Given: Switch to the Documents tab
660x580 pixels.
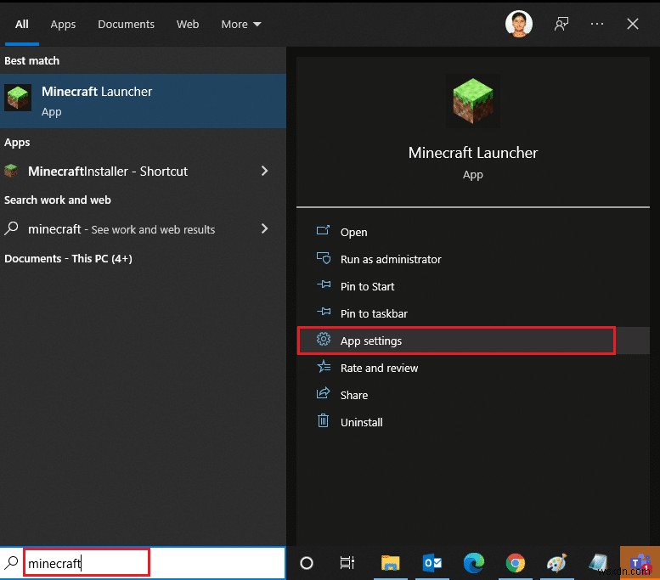Looking at the screenshot, I should point(127,25).
